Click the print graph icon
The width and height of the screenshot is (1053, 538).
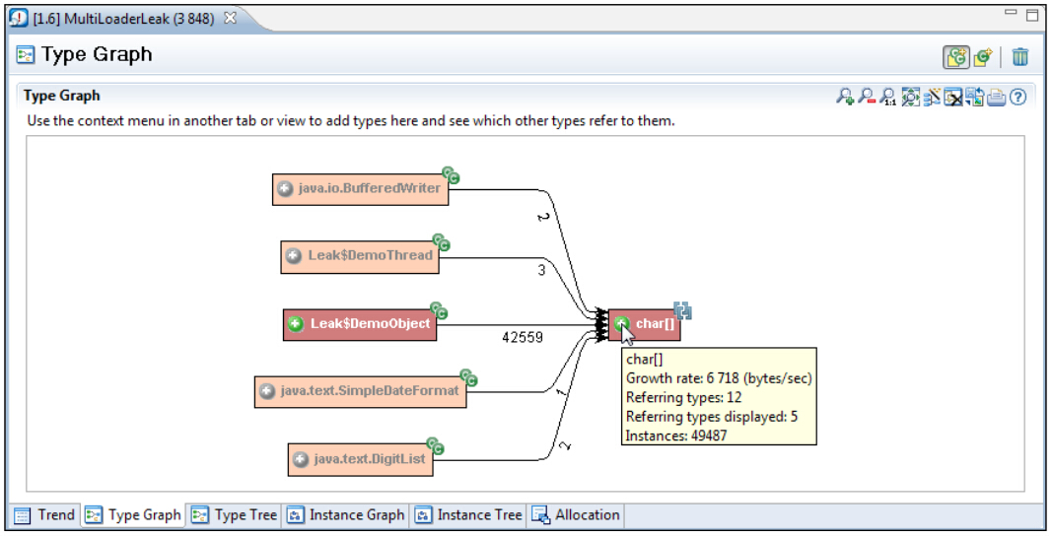click(x=997, y=97)
